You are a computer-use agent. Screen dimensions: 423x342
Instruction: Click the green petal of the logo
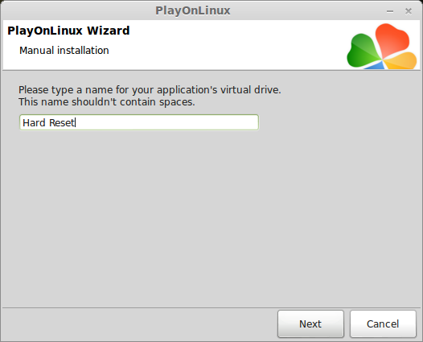pos(363,51)
